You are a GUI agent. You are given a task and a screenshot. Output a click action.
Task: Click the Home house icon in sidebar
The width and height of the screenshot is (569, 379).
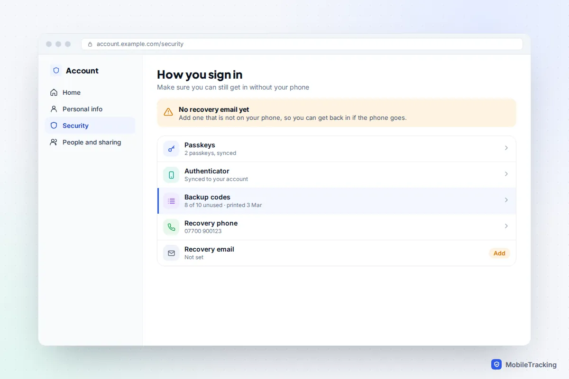pos(54,92)
